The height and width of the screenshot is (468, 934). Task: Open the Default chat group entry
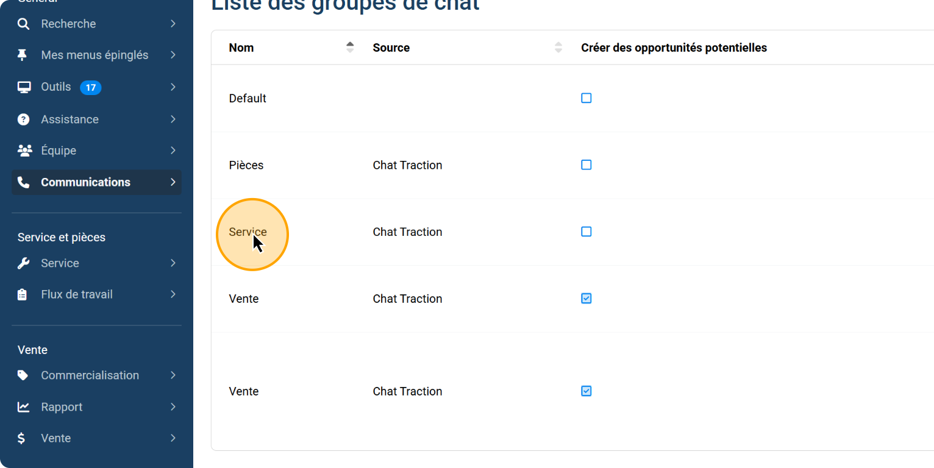[x=248, y=98]
